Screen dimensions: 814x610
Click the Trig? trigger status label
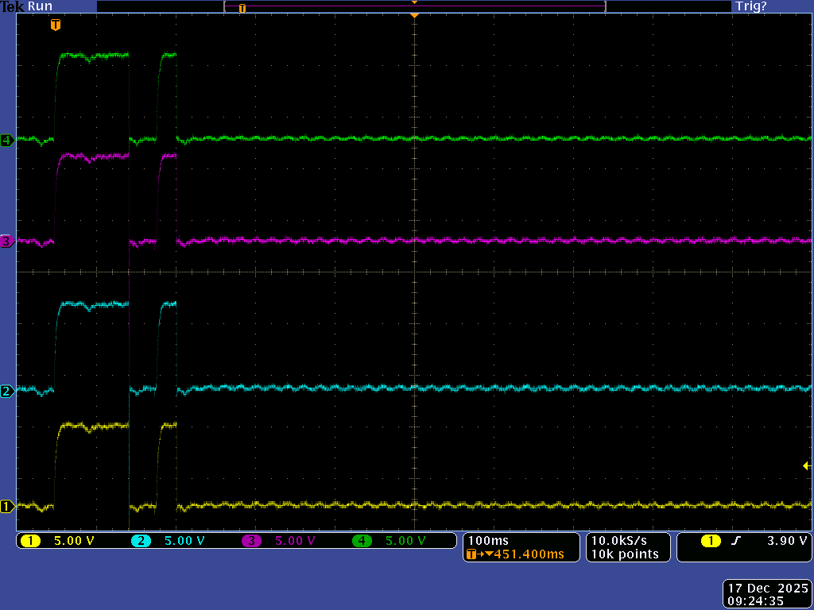pyautogui.click(x=750, y=6)
